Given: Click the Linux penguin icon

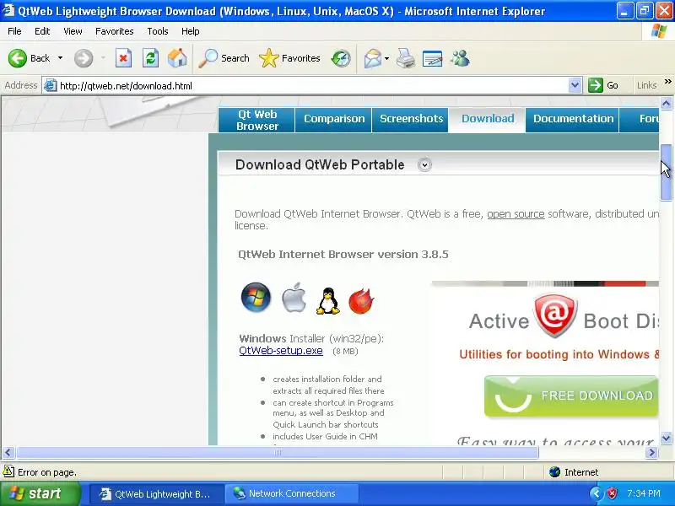Looking at the screenshot, I should (327, 301).
